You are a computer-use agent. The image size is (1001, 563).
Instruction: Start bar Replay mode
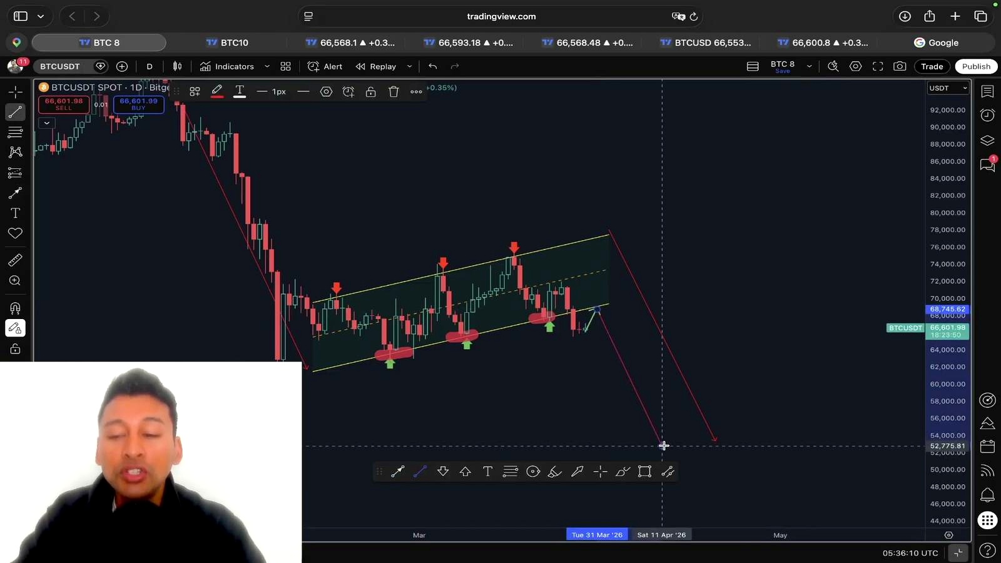(377, 66)
